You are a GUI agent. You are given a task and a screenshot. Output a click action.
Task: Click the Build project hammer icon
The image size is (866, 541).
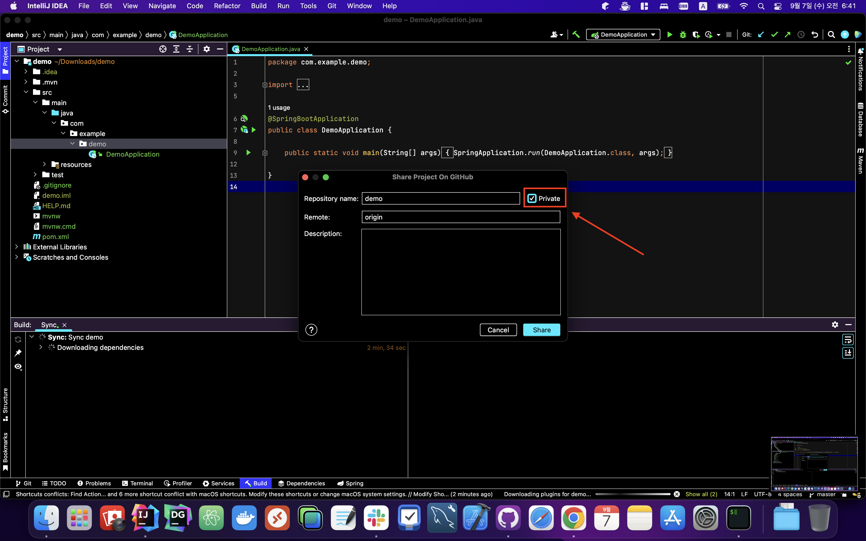click(576, 35)
